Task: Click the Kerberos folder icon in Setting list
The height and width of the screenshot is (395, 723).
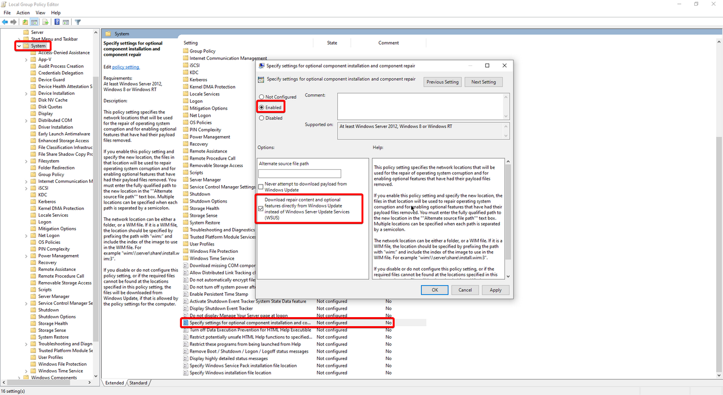Action: tap(185, 80)
